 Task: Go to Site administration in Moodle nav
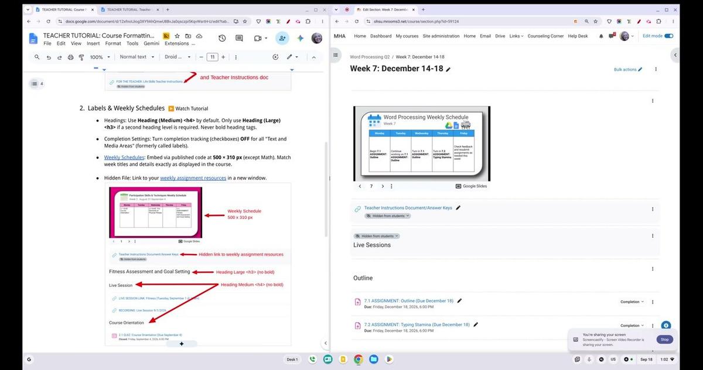(441, 36)
